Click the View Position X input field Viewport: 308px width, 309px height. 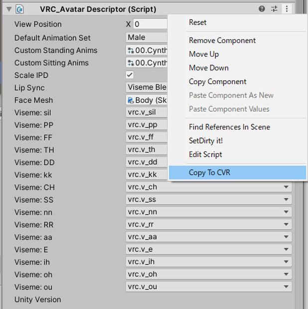(151, 24)
